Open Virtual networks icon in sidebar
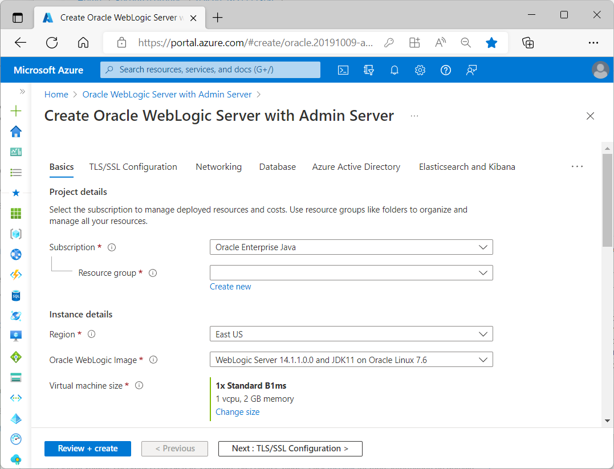The image size is (614, 469). coord(15,398)
